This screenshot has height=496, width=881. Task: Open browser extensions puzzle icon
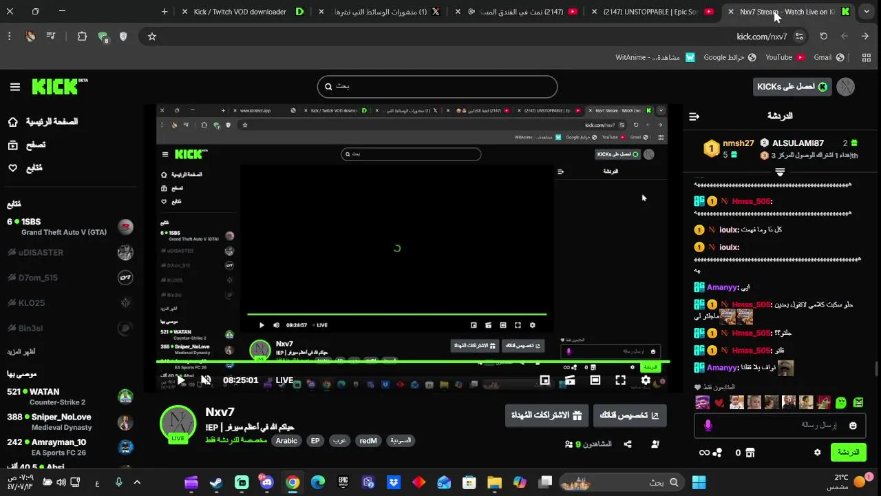point(82,37)
